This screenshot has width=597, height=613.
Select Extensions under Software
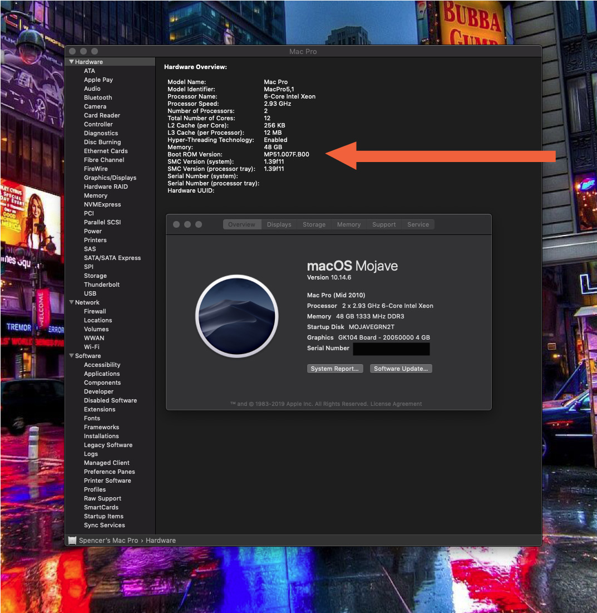[x=100, y=409]
